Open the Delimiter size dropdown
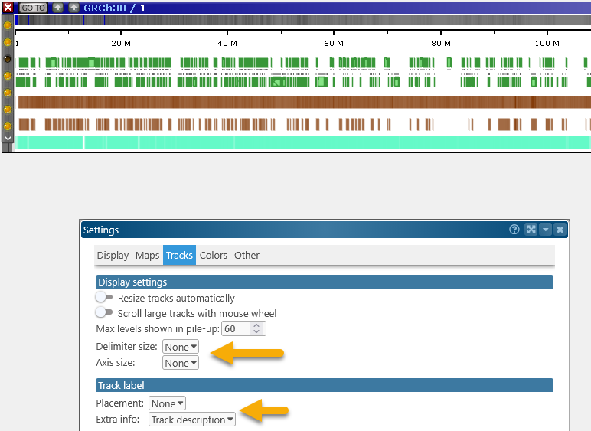 (180, 347)
